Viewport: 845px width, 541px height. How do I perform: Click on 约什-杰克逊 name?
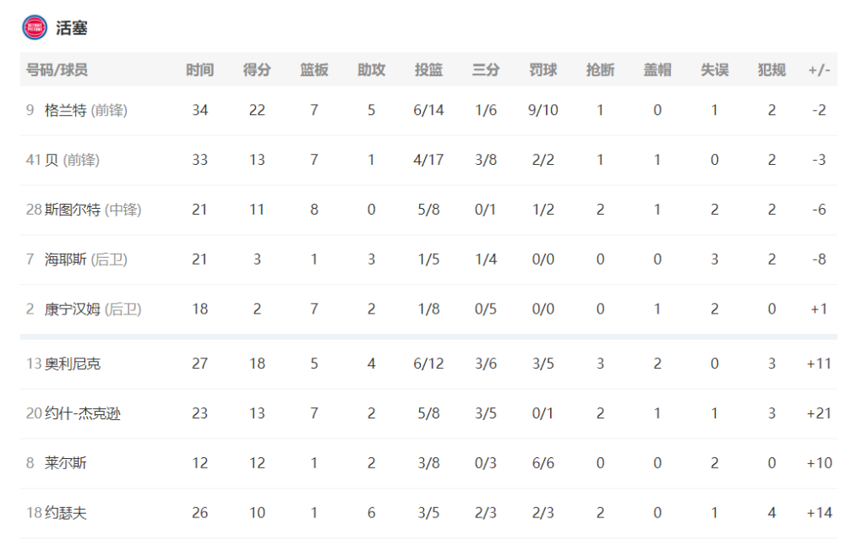coord(83,413)
